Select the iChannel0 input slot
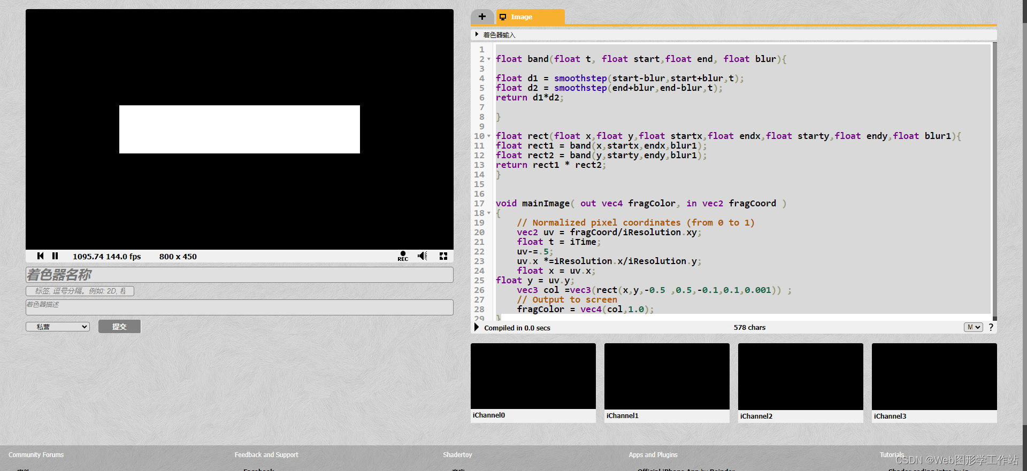This screenshot has width=1027, height=471. point(533,376)
